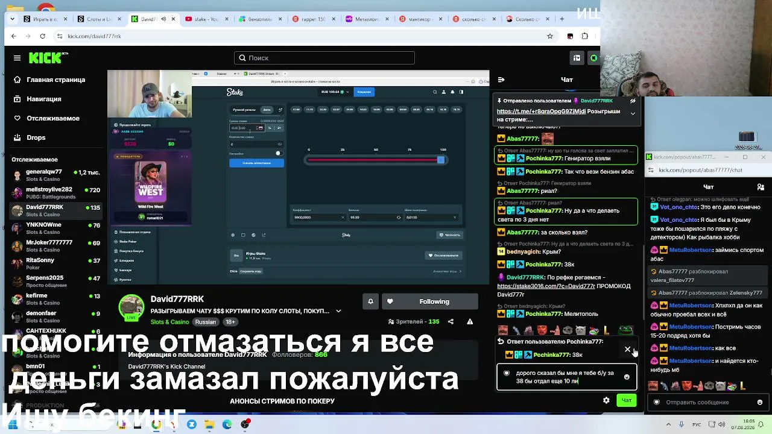Click the 'Slots & Casino' category link
This screenshot has width=772, height=434.
tap(170, 322)
